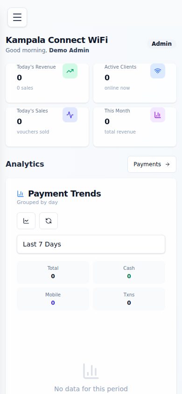Screen dimensions: 182x394
Task: Select the Cash summary tile
Action: point(129,272)
